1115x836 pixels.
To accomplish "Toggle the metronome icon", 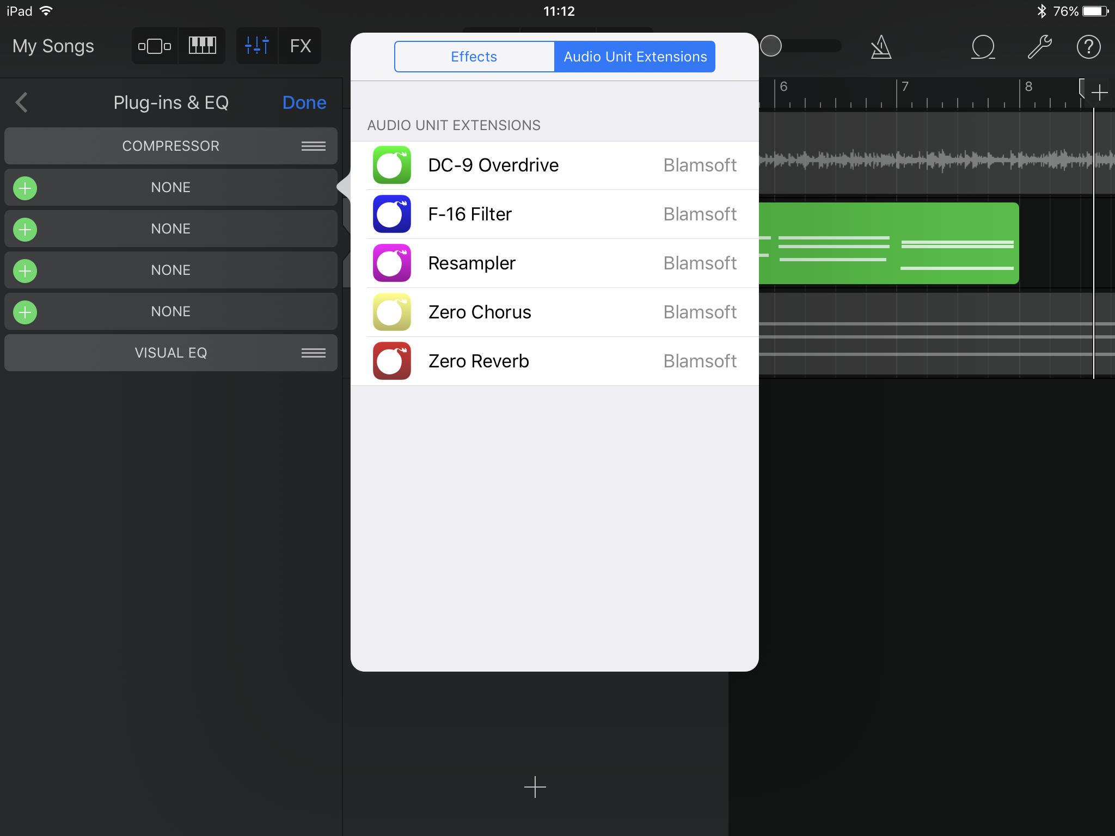I will [881, 47].
